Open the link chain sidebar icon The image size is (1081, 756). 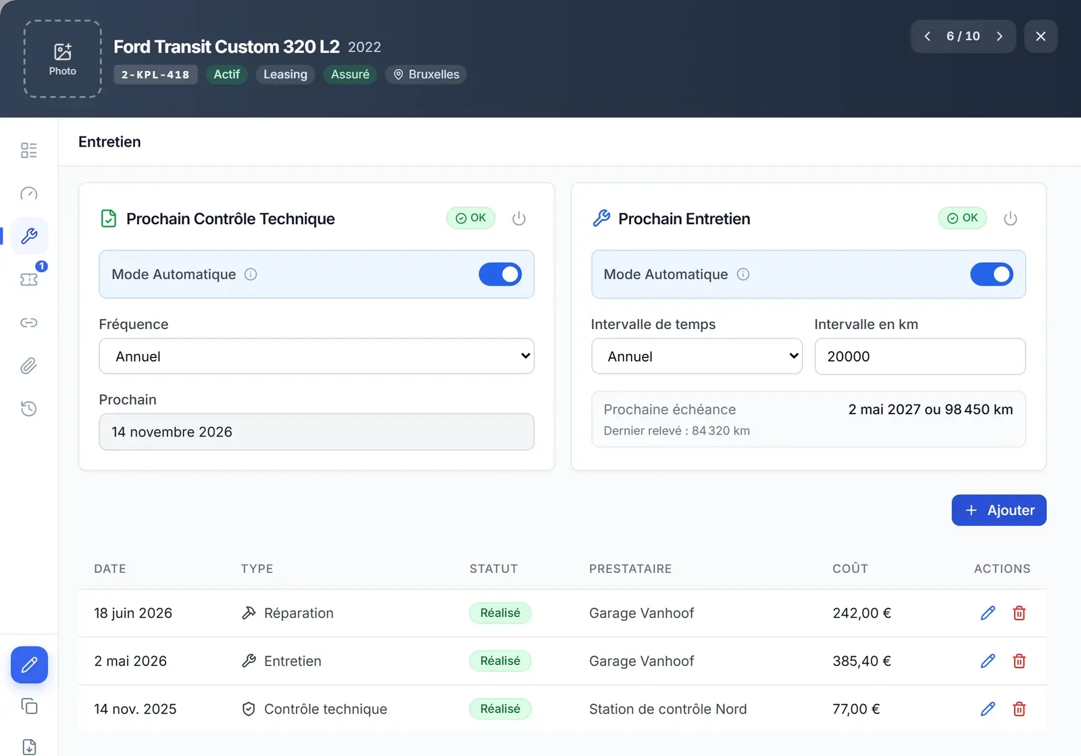tap(29, 322)
